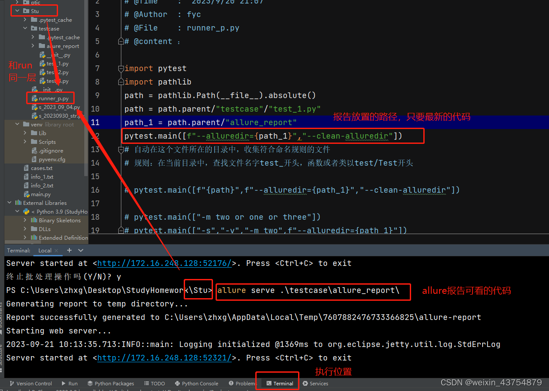
Task: Click the cases.txt text file icon
Action: [x=27, y=168]
